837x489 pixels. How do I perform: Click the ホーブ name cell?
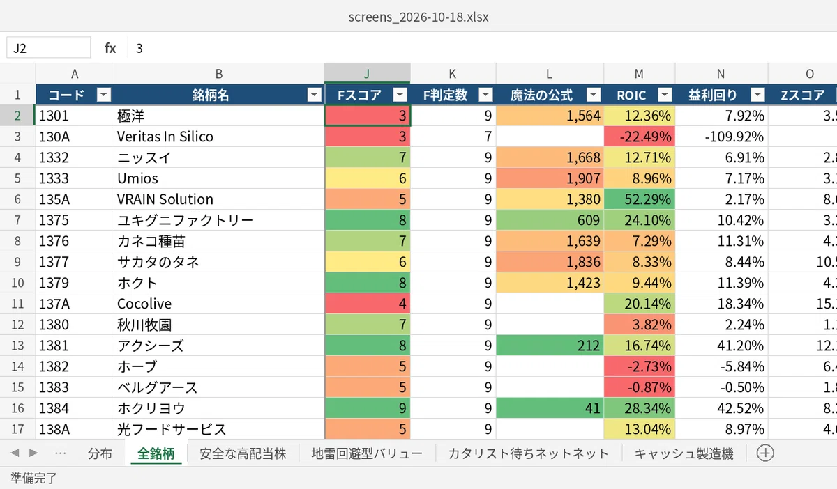219,366
